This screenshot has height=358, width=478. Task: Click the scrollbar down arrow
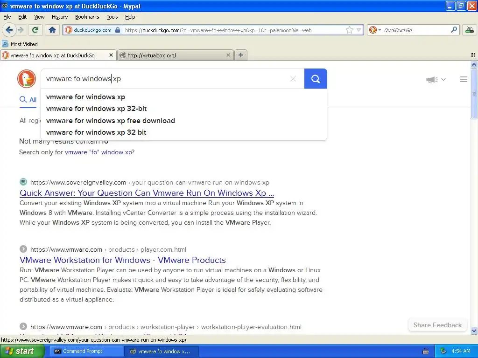click(474, 330)
